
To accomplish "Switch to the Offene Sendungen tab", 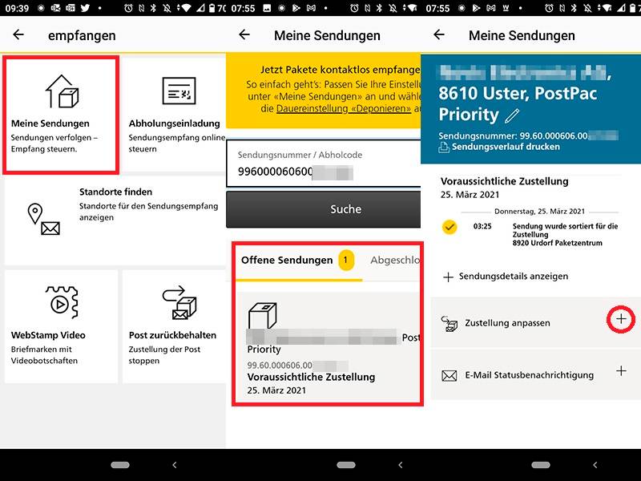I will click(x=288, y=261).
